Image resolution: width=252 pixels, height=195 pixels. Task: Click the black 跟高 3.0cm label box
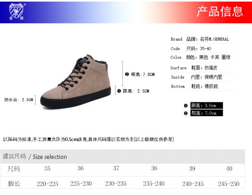tap(206, 106)
